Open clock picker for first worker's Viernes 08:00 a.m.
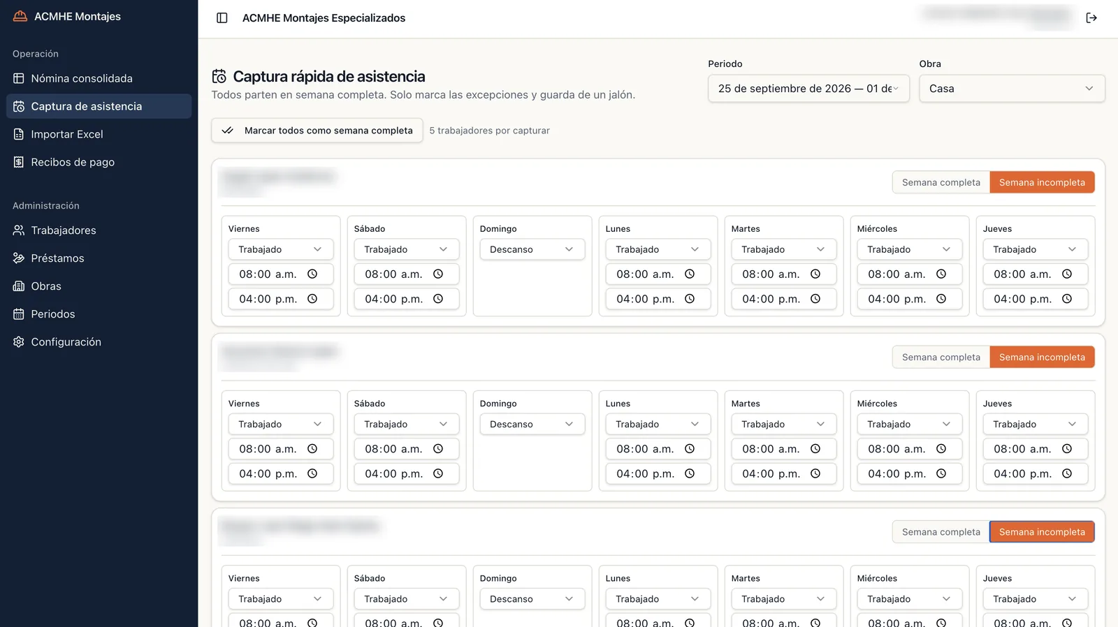The image size is (1118, 627). pyautogui.click(x=312, y=274)
